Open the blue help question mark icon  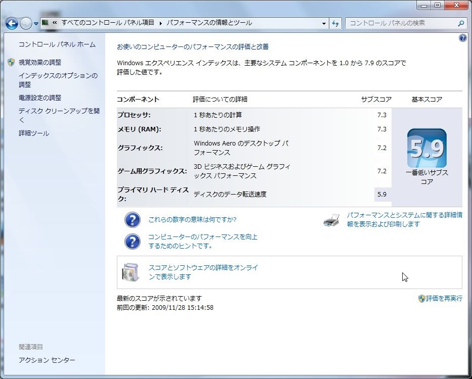coord(463,38)
